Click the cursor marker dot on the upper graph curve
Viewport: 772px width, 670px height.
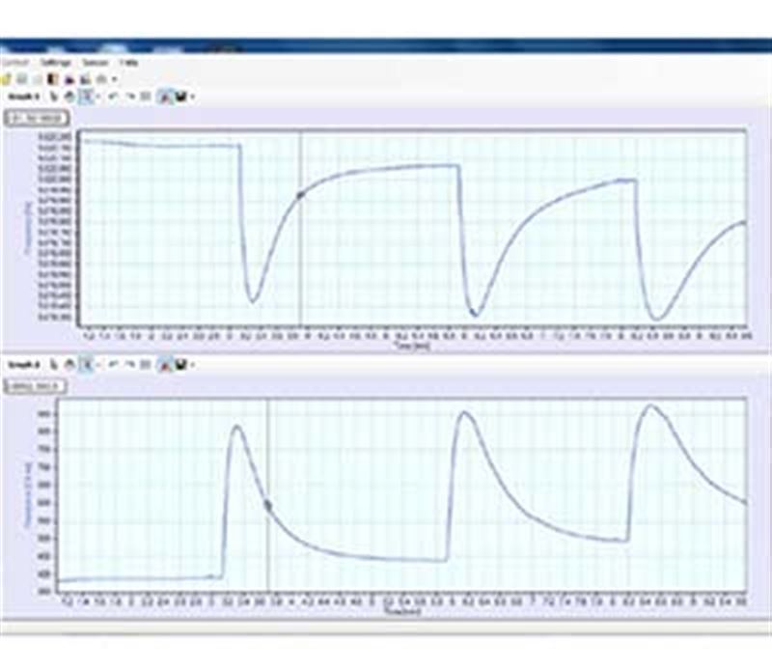(300, 195)
